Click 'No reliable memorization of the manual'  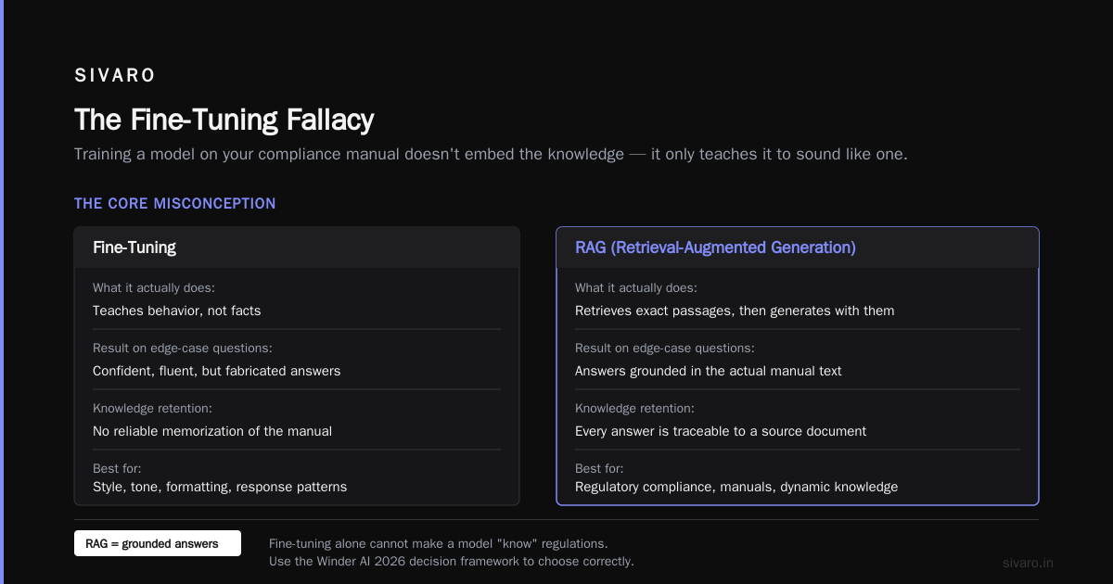(x=212, y=431)
